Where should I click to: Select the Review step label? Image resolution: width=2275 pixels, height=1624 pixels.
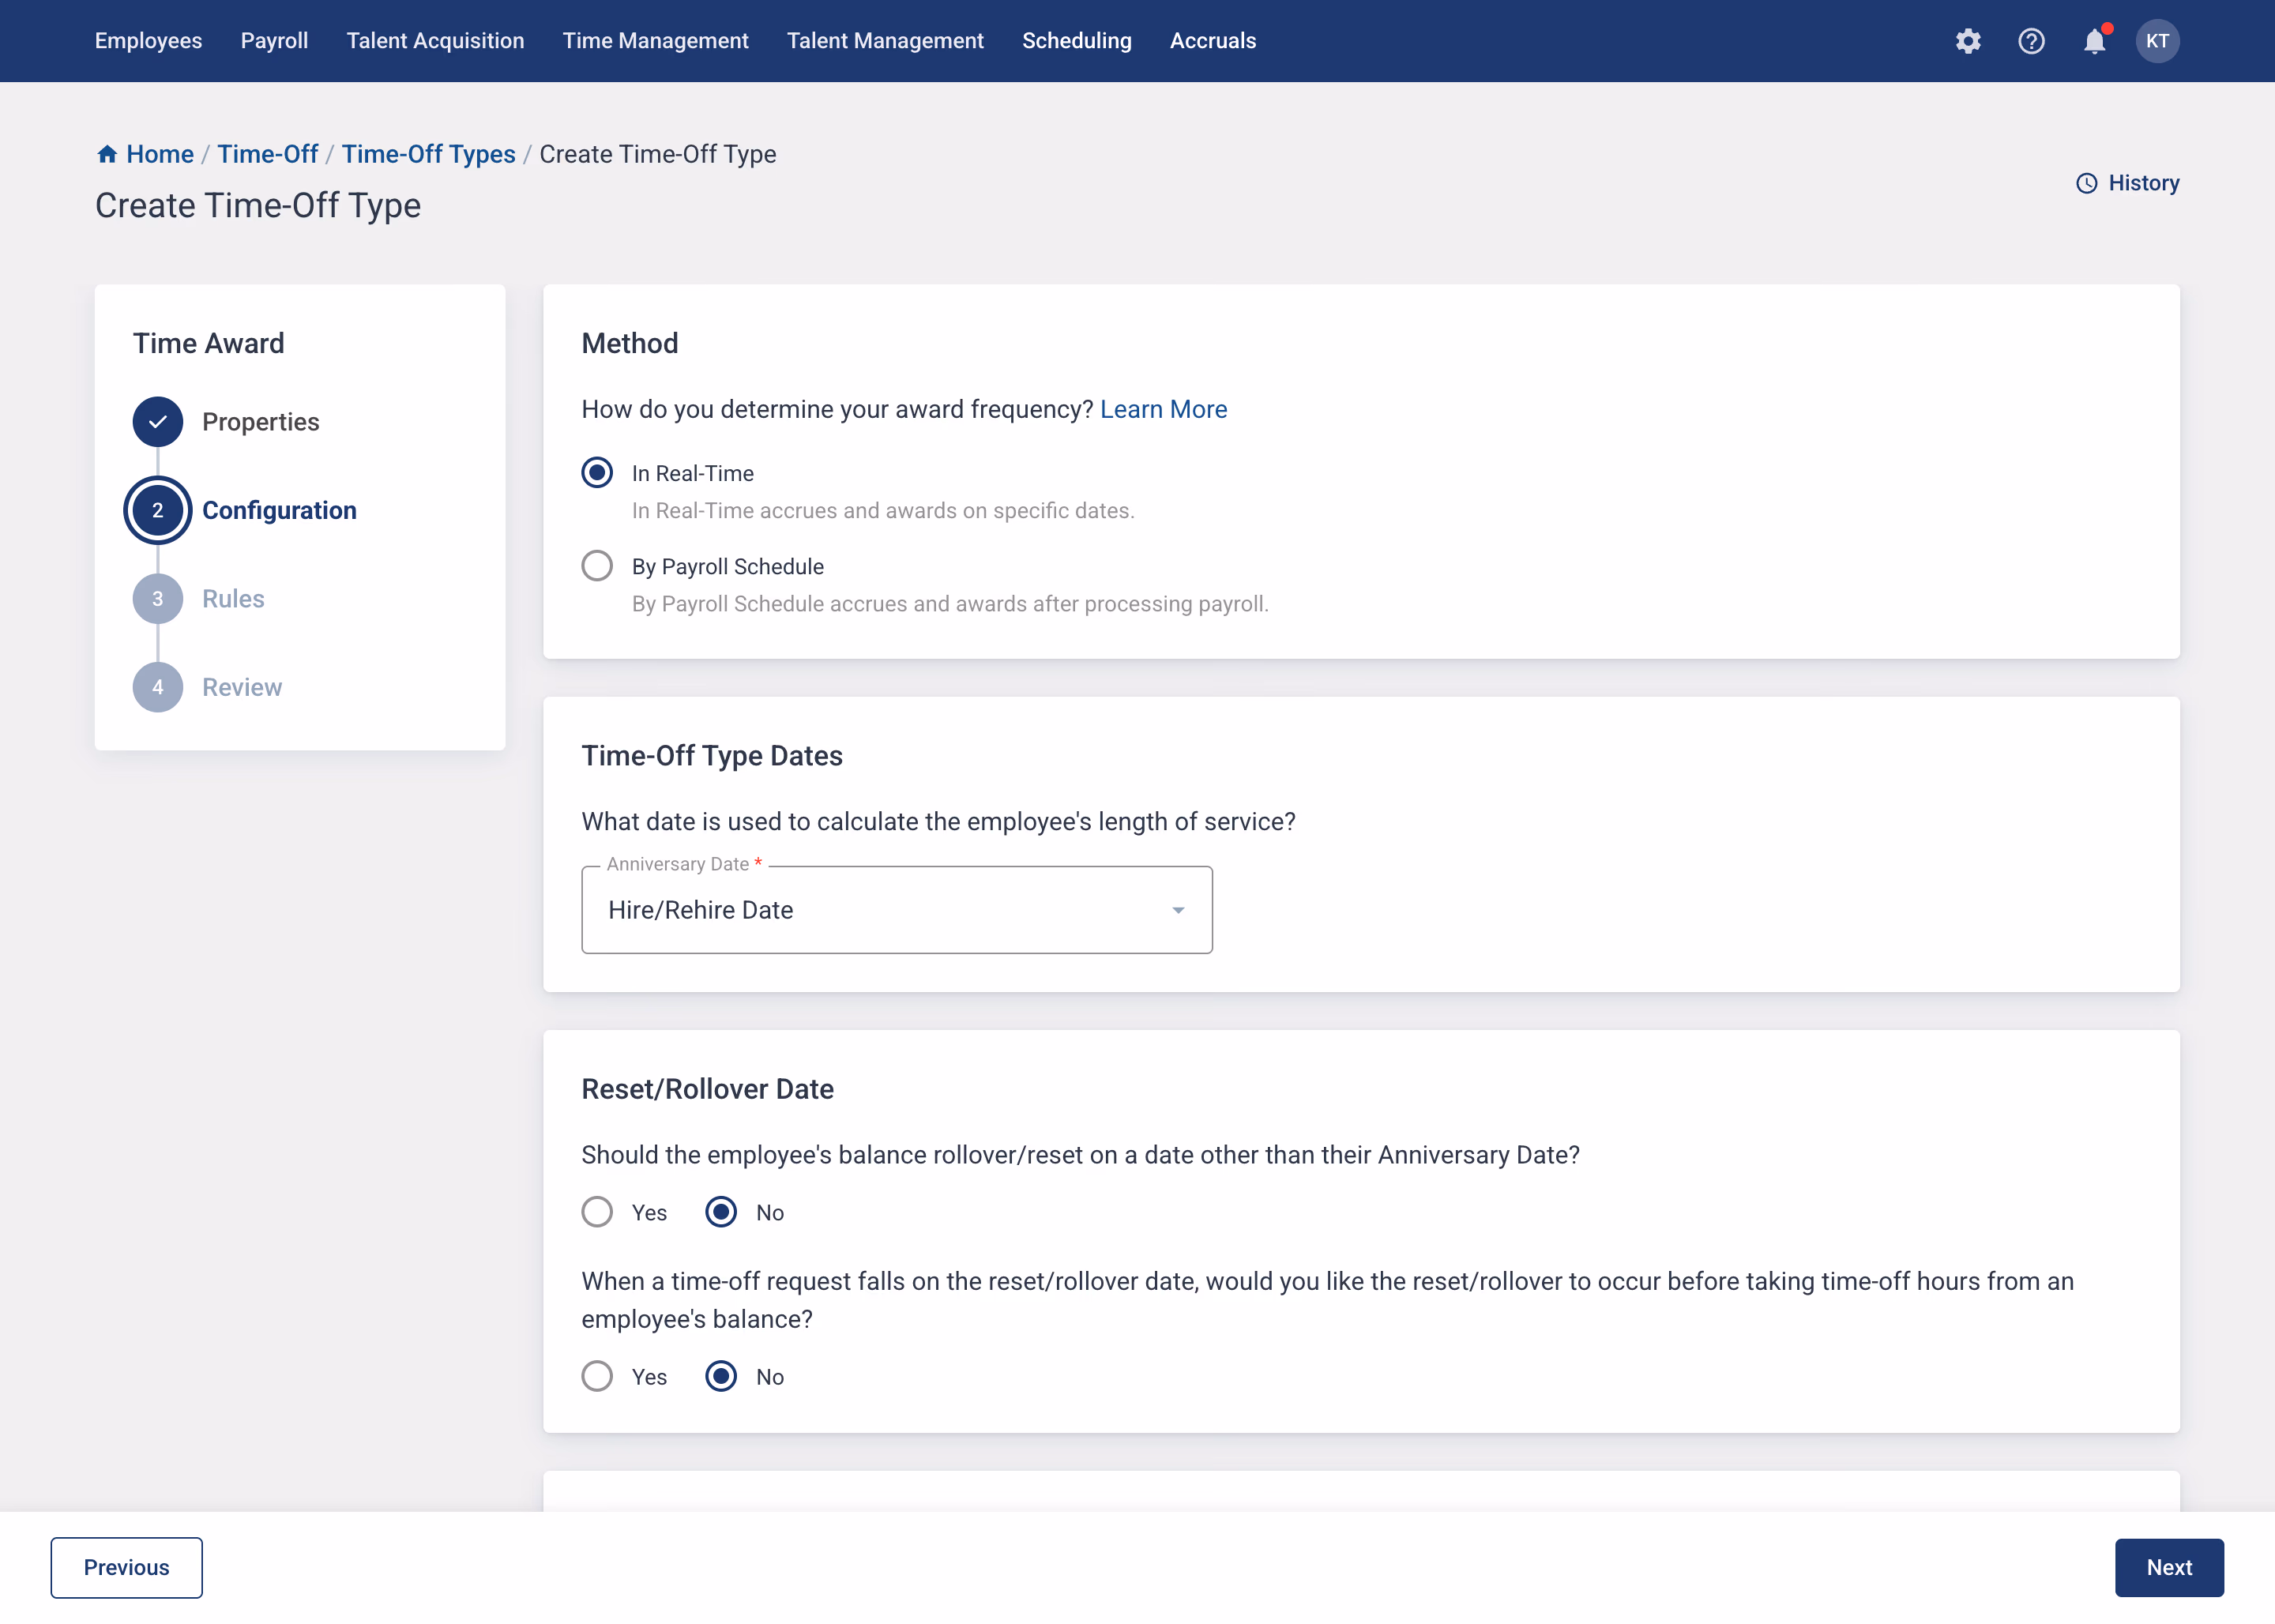coord(242,687)
